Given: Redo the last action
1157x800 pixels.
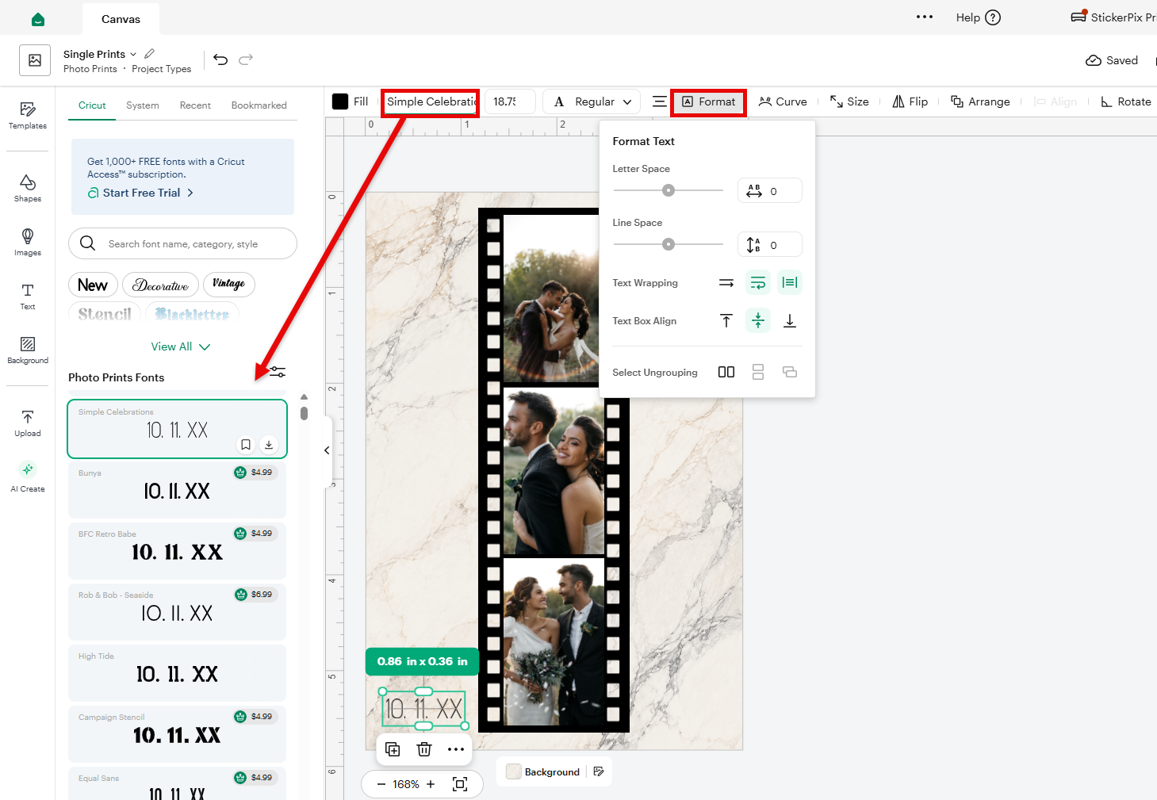Looking at the screenshot, I should [246, 59].
